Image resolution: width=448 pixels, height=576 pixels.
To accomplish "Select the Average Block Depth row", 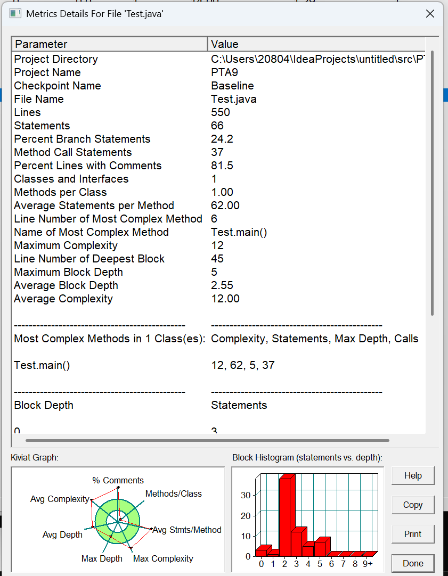I will [218, 285].
